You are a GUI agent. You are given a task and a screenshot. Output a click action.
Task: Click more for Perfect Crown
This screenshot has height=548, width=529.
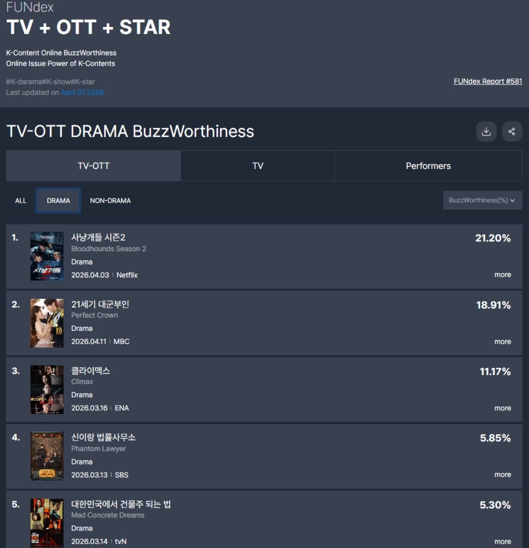[502, 341]
